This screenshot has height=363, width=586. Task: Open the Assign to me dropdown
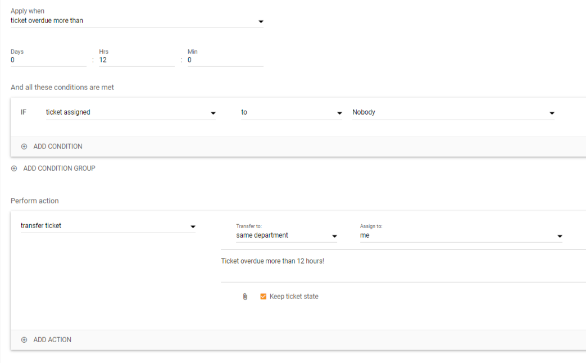461,235
